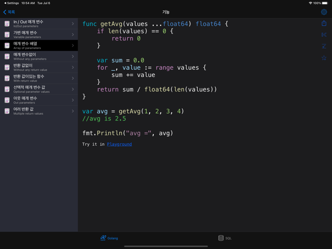The image size is (332, 249).
Task: Expand Without any parameters using chevron
Action: point(73,56)
